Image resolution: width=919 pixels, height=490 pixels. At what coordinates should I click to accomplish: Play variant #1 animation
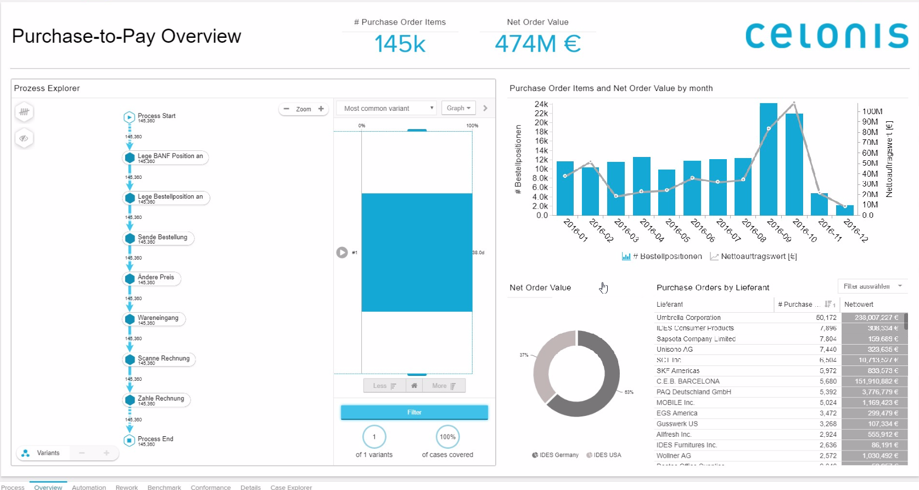click(342, 252)
